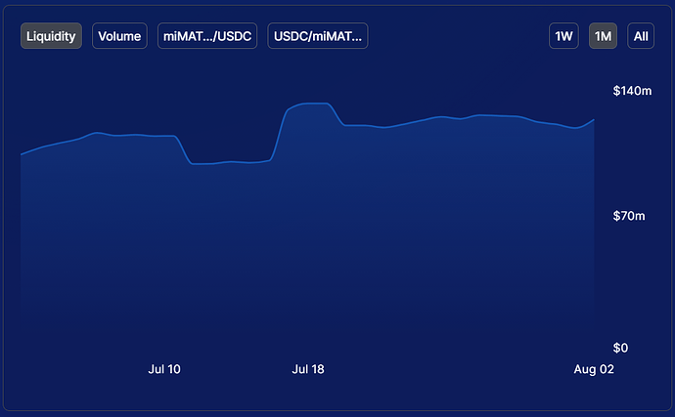
Task: Set time range to All
Action: pos(641,36)
